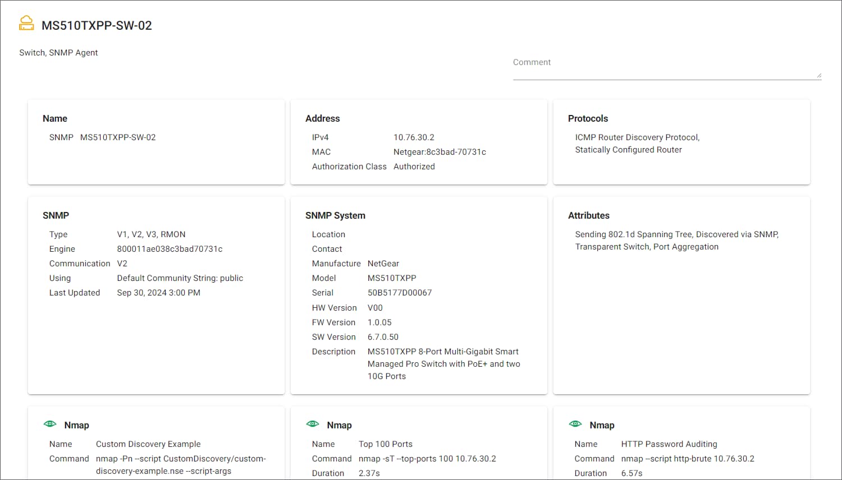Click the Default Community String: public text

click(x=180, y=278)
